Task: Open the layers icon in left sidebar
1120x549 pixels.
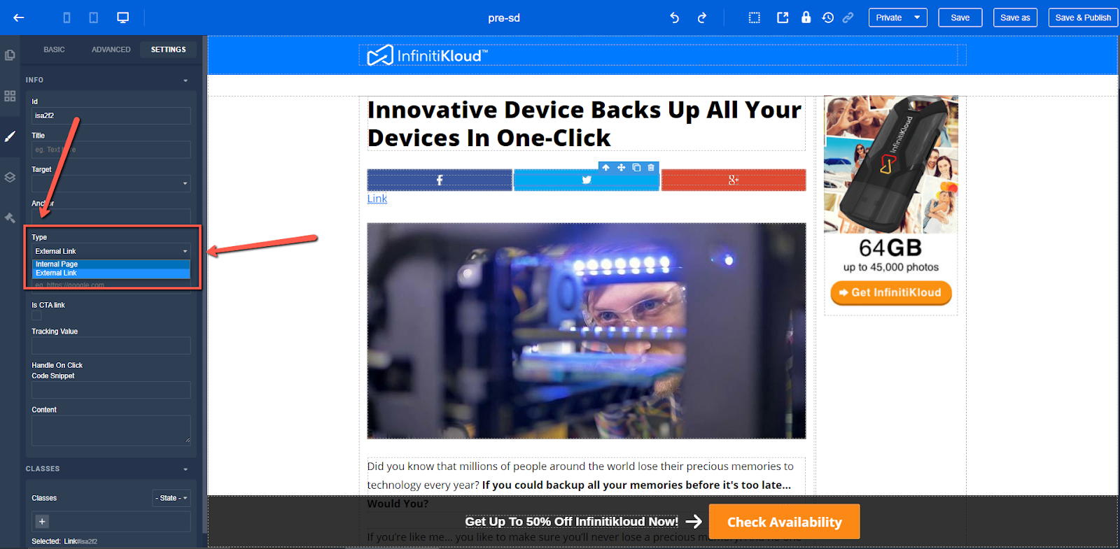Action: point(10,177)
